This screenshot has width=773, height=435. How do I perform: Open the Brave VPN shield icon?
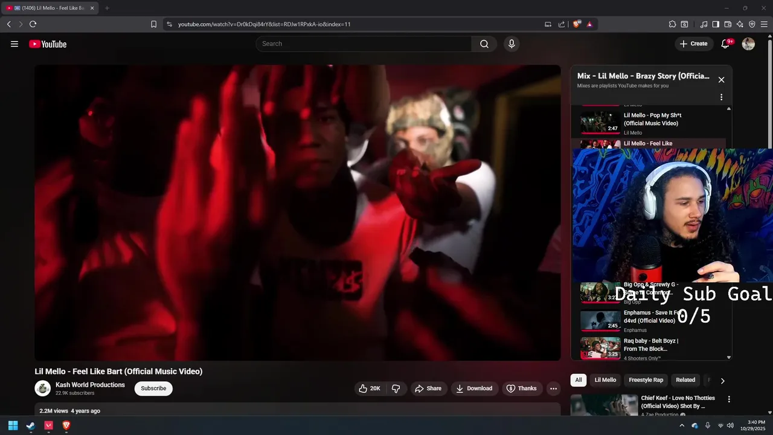pyautogui.click(x=752, y=24)
